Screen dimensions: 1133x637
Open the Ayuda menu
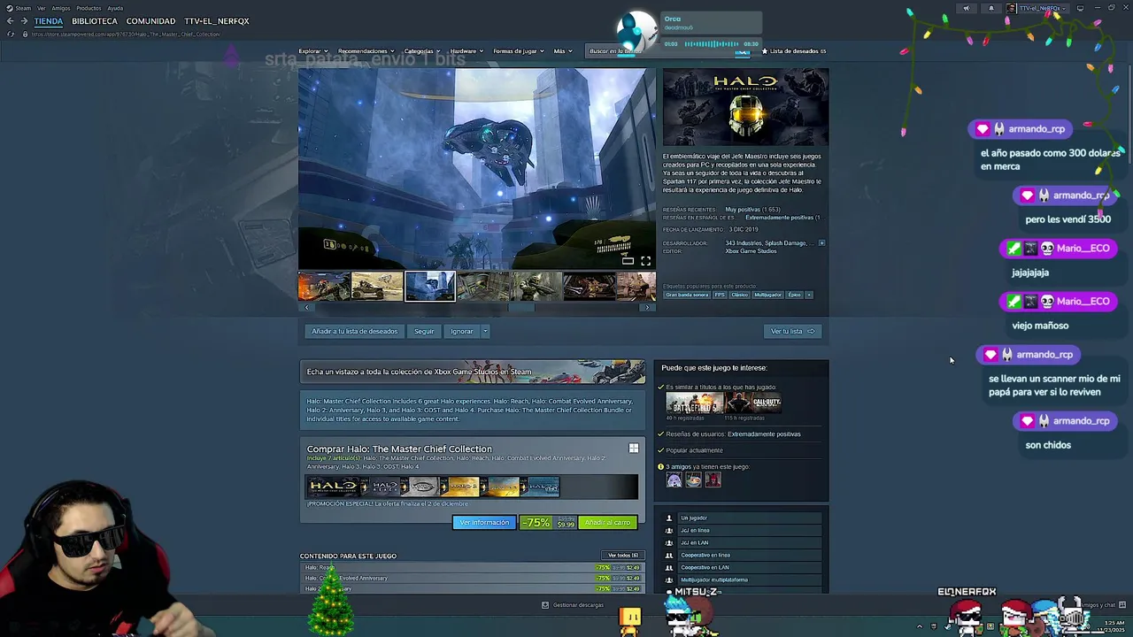coord(115,8)
